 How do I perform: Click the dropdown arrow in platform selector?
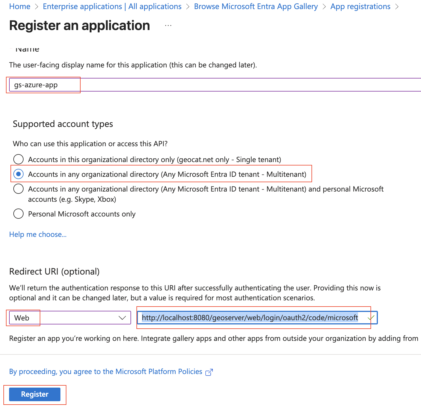(x=122, y=318)
